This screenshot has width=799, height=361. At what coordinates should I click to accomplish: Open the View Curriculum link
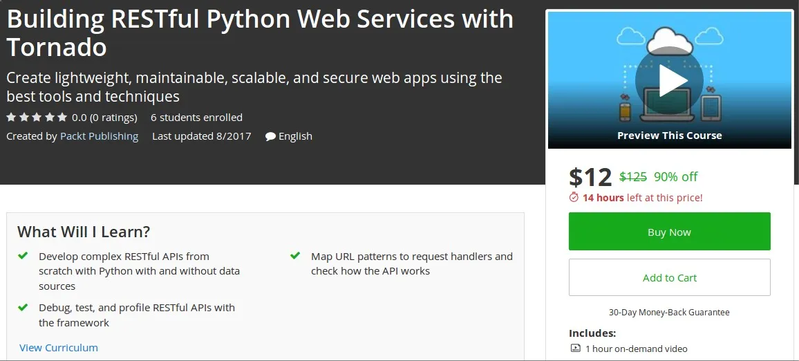click(59, 348)
